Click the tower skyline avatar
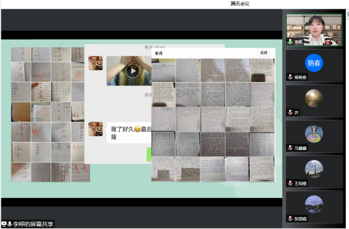Screen dimensions: 349x229 314,169
